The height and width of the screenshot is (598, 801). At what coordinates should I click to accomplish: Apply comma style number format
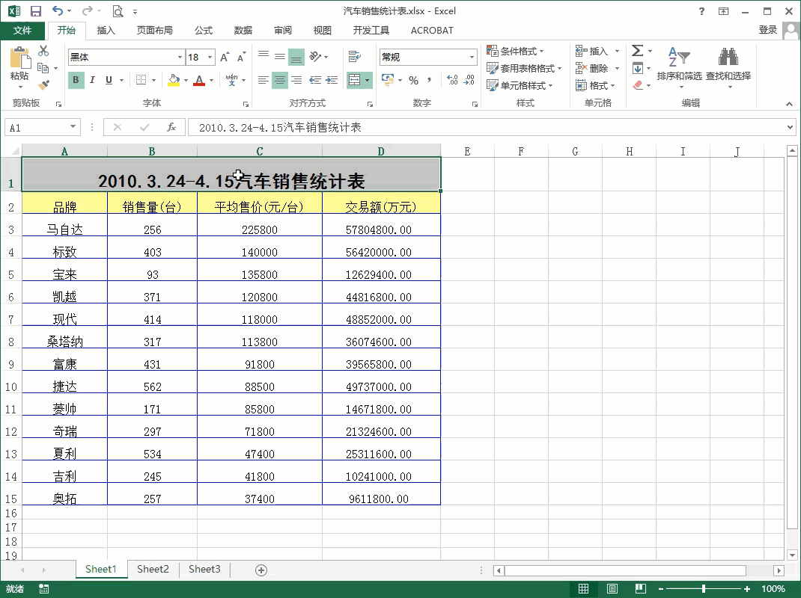[430, 80]
